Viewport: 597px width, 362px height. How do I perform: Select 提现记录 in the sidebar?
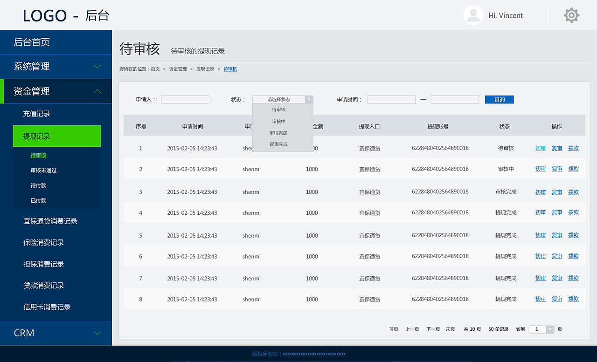pyautogui.click(x=57, y=136)
